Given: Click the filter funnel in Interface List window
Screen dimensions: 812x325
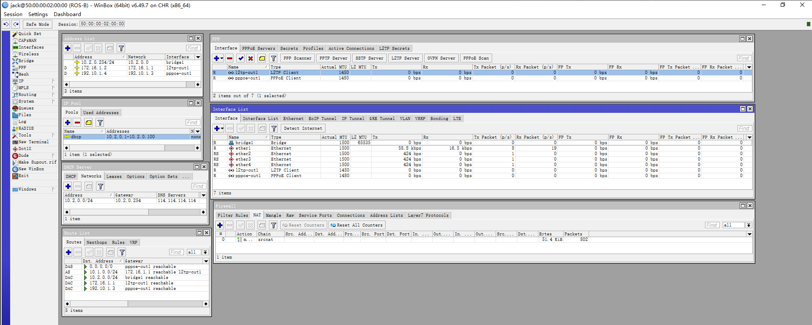Looking at the screenshot, I should click(x=274, y=128).
